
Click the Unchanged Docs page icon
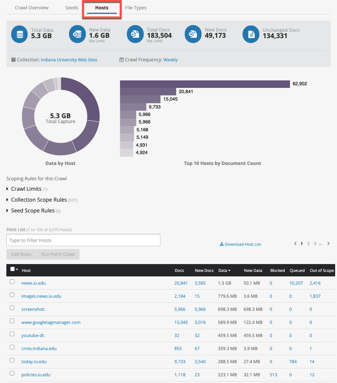[x=251, y=34]
